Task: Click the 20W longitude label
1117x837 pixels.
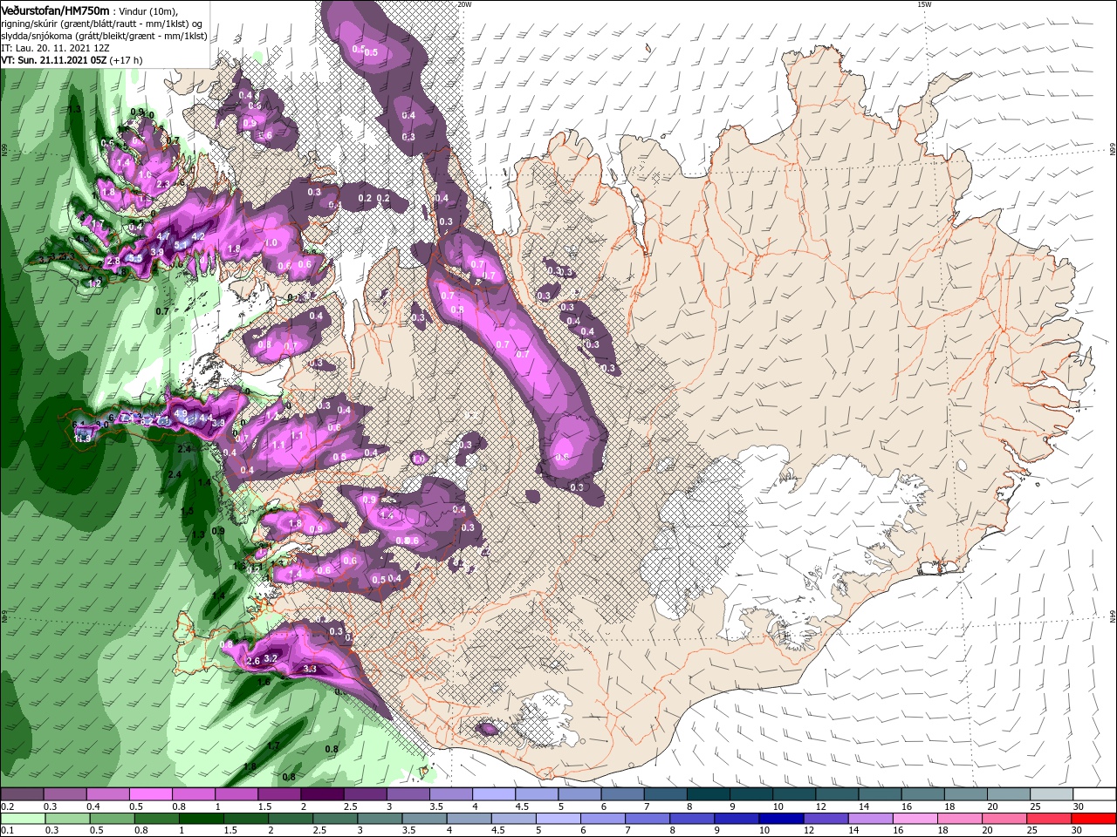Action: (x=464, y=4)
